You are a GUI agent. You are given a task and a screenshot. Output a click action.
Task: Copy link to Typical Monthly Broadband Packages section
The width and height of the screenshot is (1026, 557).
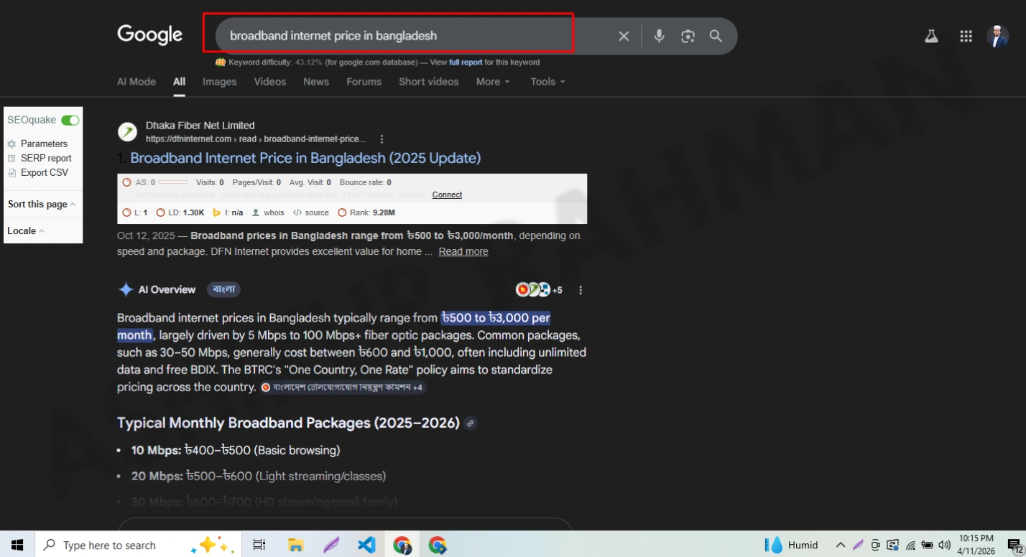pos(470,423)
